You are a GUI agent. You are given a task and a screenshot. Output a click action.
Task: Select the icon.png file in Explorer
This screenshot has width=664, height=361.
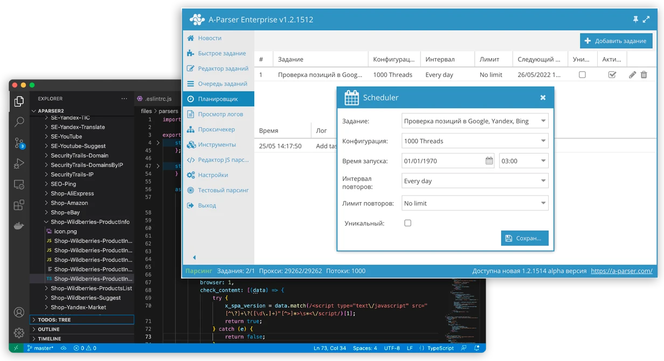[x=82, y=231]
